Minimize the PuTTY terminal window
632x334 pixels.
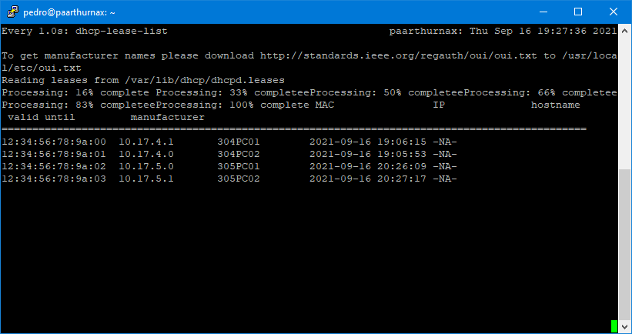point(543,12)
